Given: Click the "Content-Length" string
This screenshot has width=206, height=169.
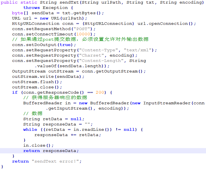Looking at the screenshot, I should (x=101, y=61).
